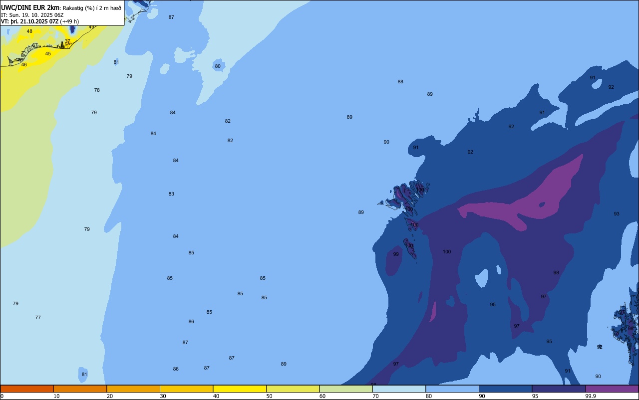
Task: Click the '99.9' legend tick label
Action: coord(591,396)
